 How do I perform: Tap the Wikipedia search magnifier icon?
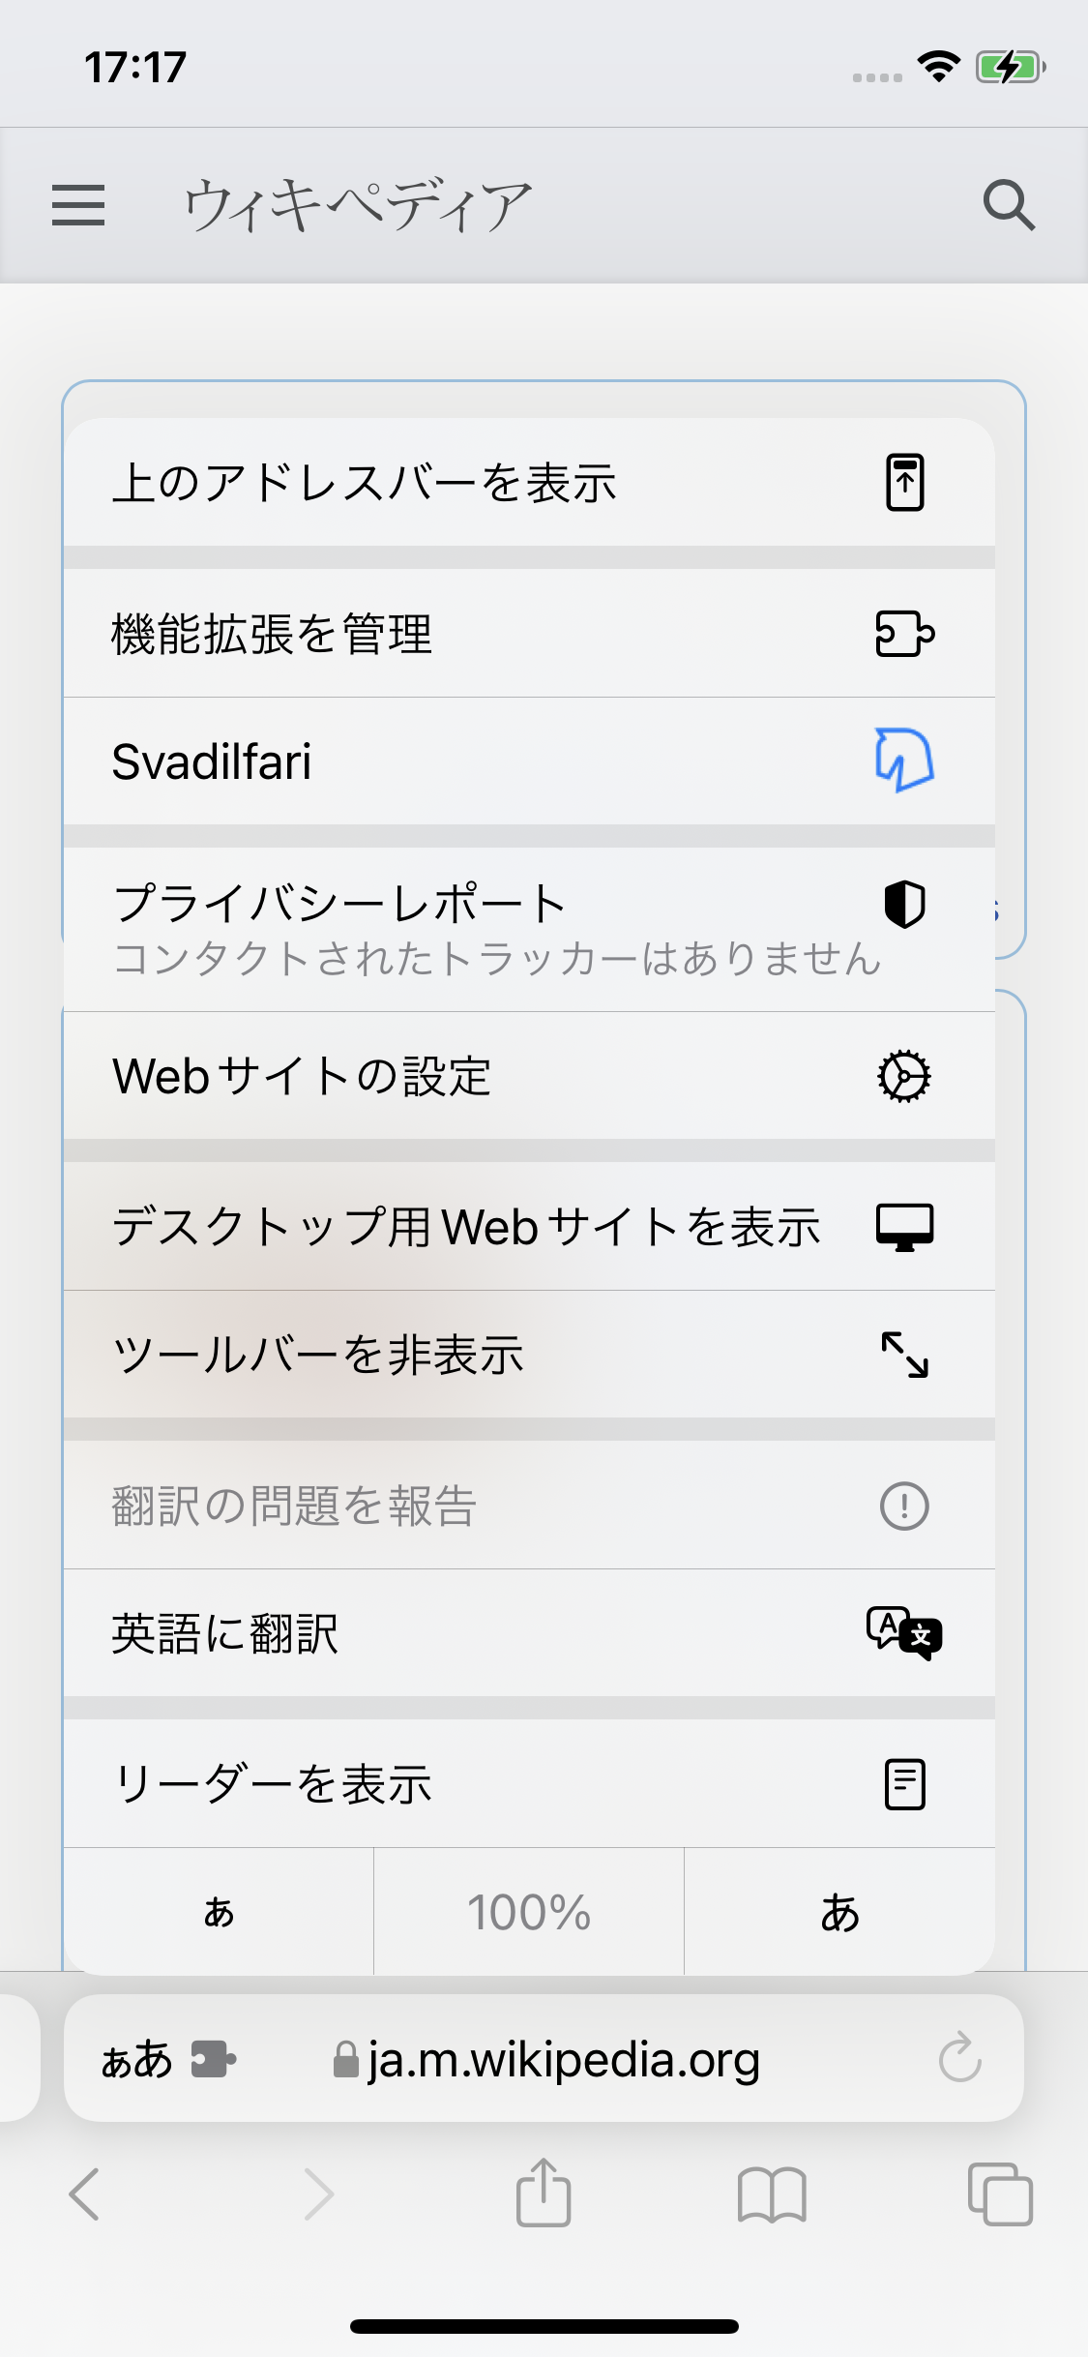(1009, 205)
